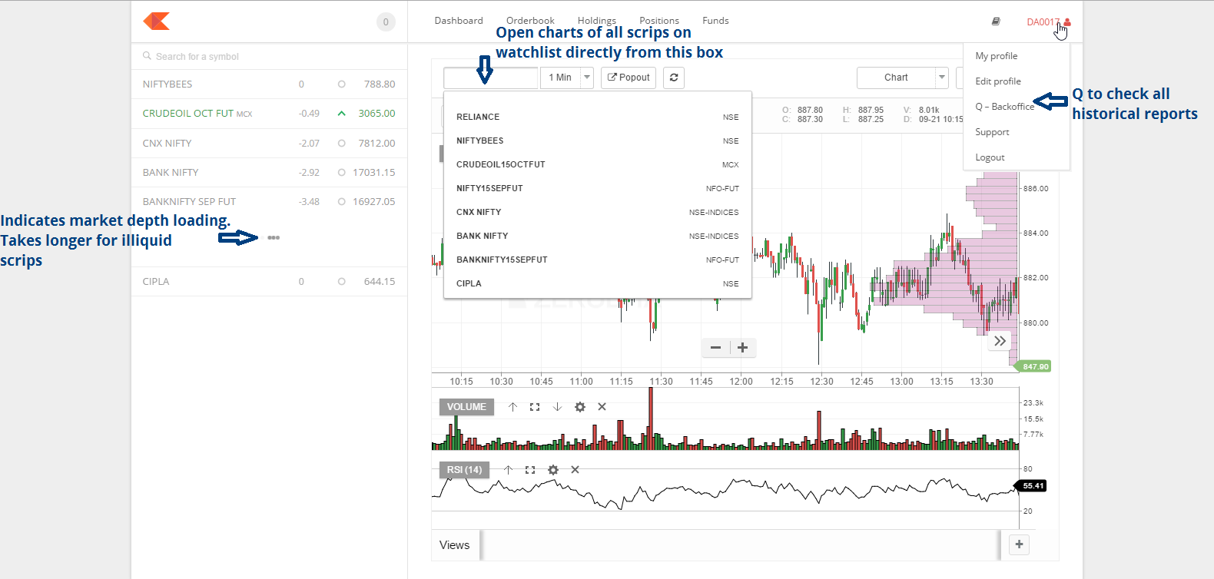Screen dimensions: 1214x579
Task: View the Positions tab
Action: click(x=659, y=21)
